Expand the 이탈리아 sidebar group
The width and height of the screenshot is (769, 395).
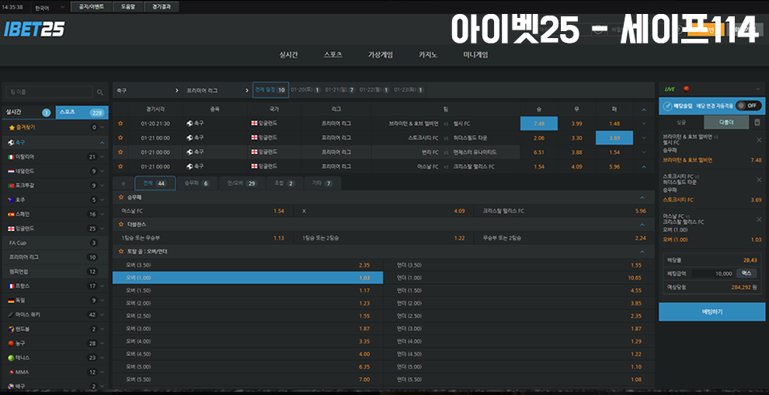point(102,157)
